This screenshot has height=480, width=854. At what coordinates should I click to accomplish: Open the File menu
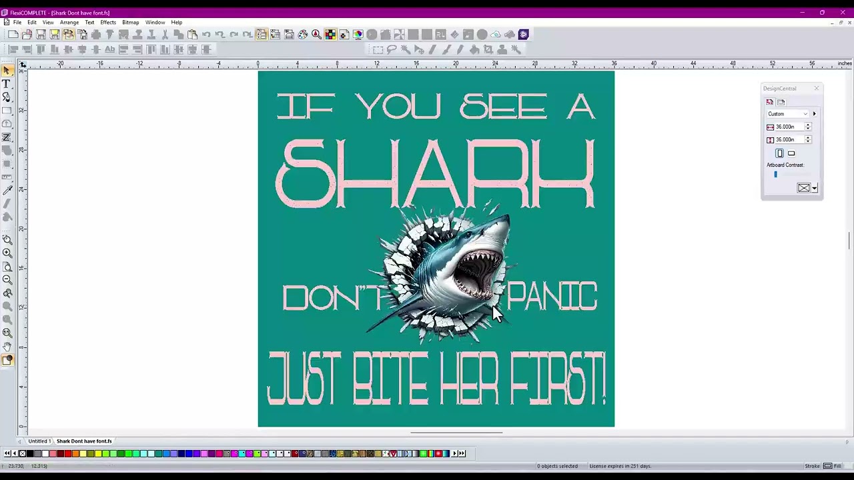click(x=17, y=23)
